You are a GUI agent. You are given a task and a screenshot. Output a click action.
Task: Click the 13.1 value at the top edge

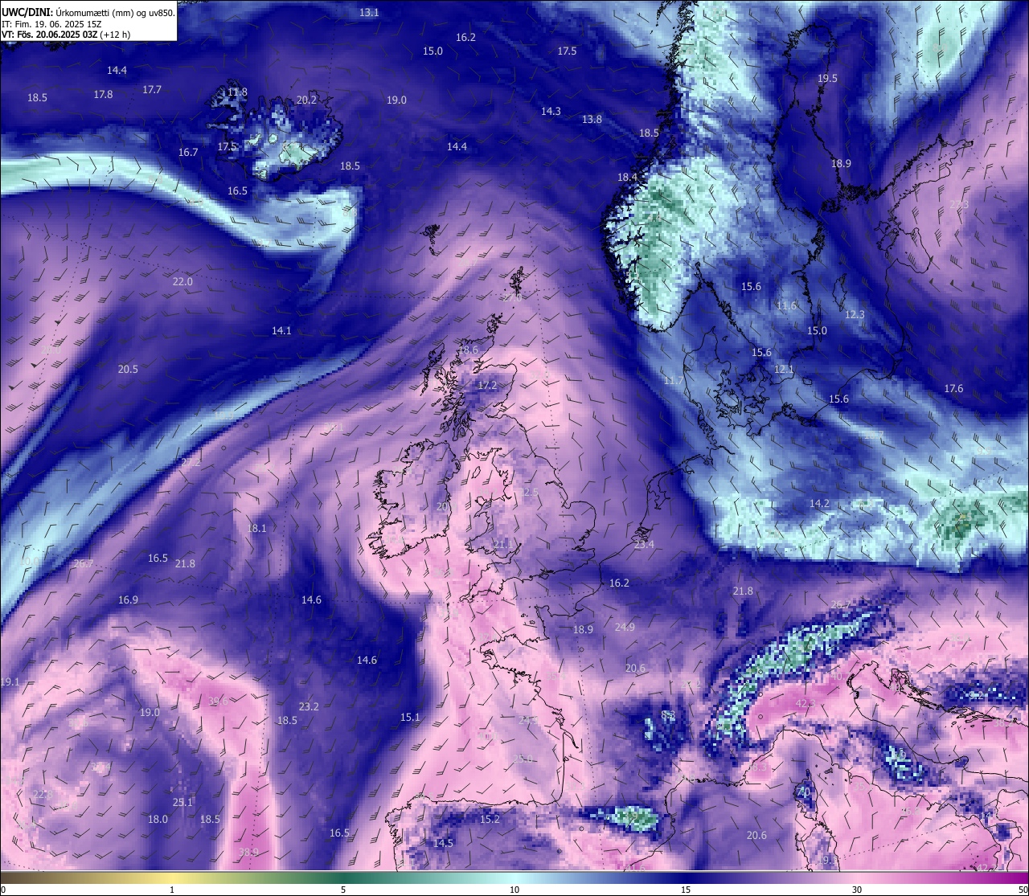(369, 13)
